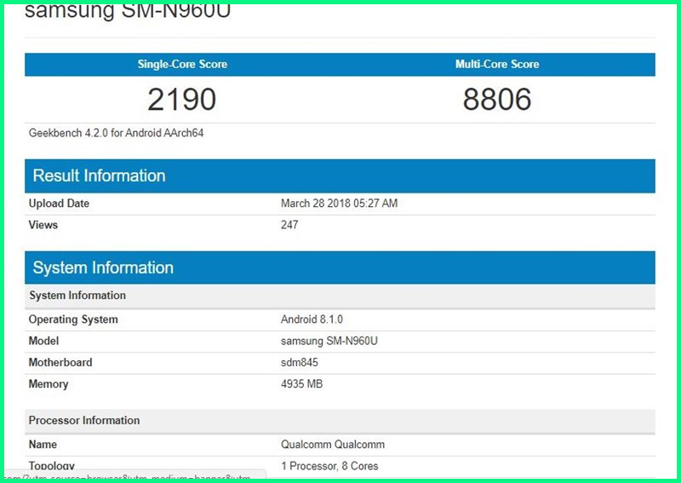Select the Geekbench 4.2.0 for Android AArch64 line

click(116, 133)
